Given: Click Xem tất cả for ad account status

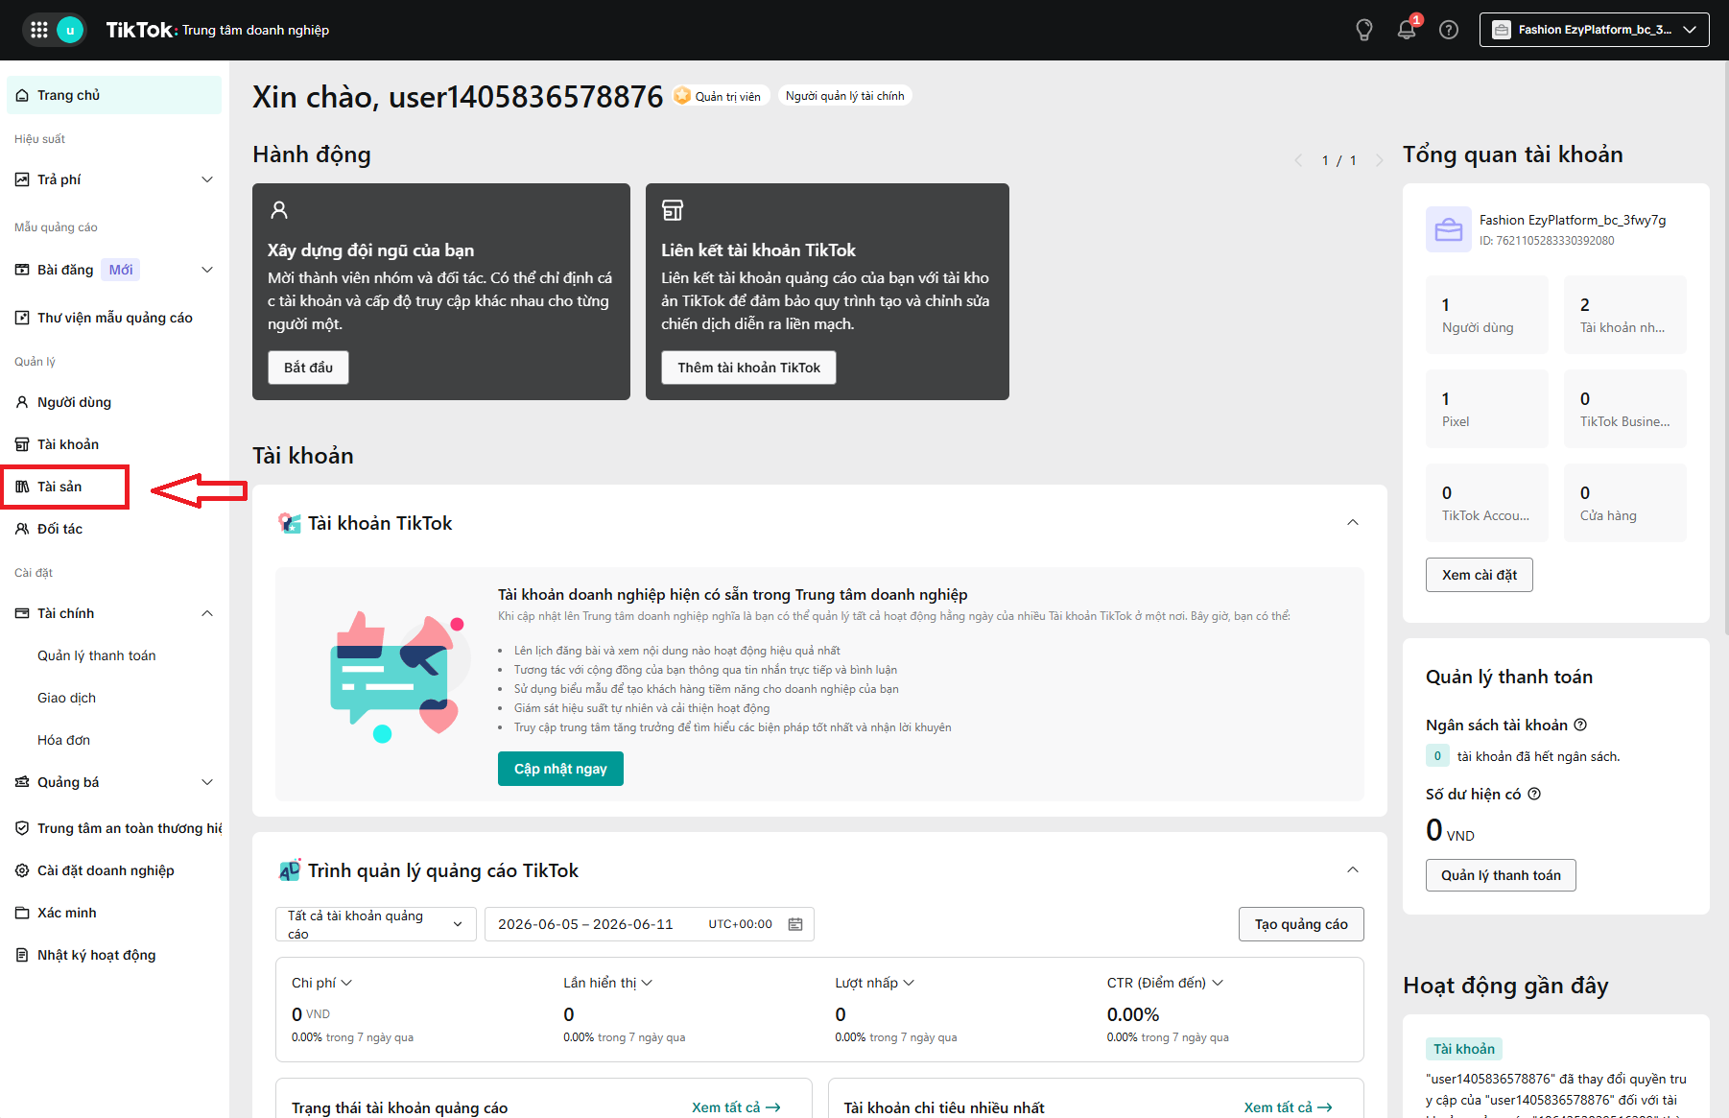Looking at the screenshot, I should click(x=736, y=1107).
